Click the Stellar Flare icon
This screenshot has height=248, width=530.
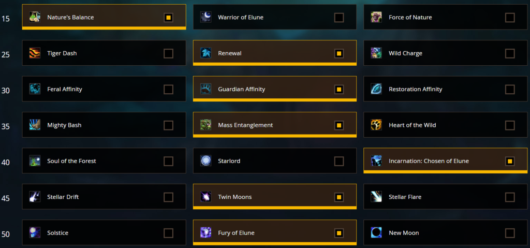point(376,197)
